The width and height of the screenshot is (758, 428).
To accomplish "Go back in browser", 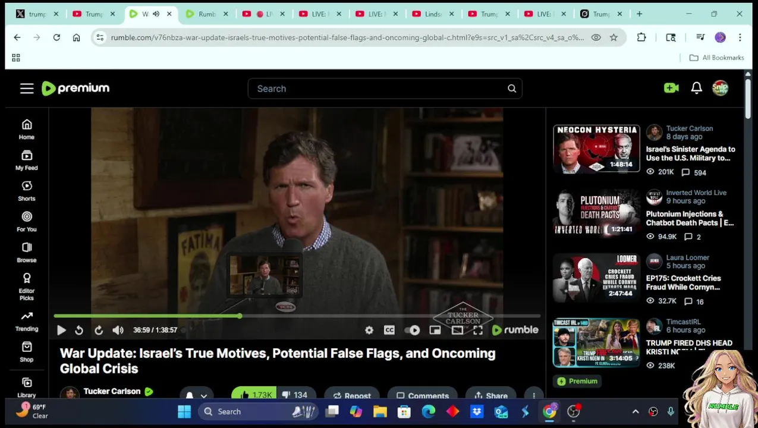I will click(x=17, y=37).
